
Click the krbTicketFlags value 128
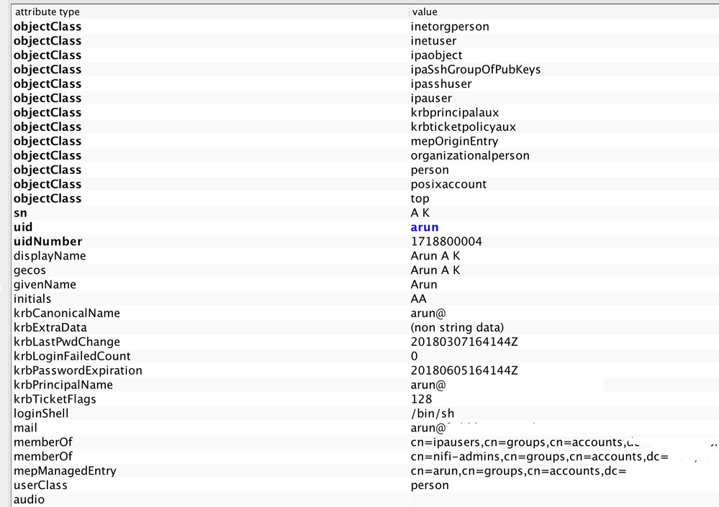coord(420,398)
